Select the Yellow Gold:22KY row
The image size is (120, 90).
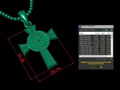pyautogui.click(x=95, y=45)
